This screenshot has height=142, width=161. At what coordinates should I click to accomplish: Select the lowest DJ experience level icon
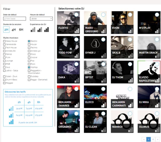(x=33, y=30)
